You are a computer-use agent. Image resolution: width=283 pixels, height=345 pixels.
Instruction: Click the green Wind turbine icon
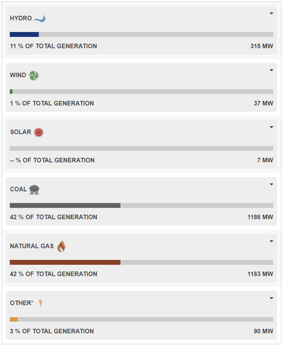(34, 75)
